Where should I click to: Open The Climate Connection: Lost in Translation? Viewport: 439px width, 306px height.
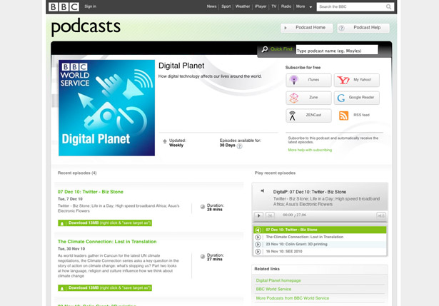click(107, 241)
